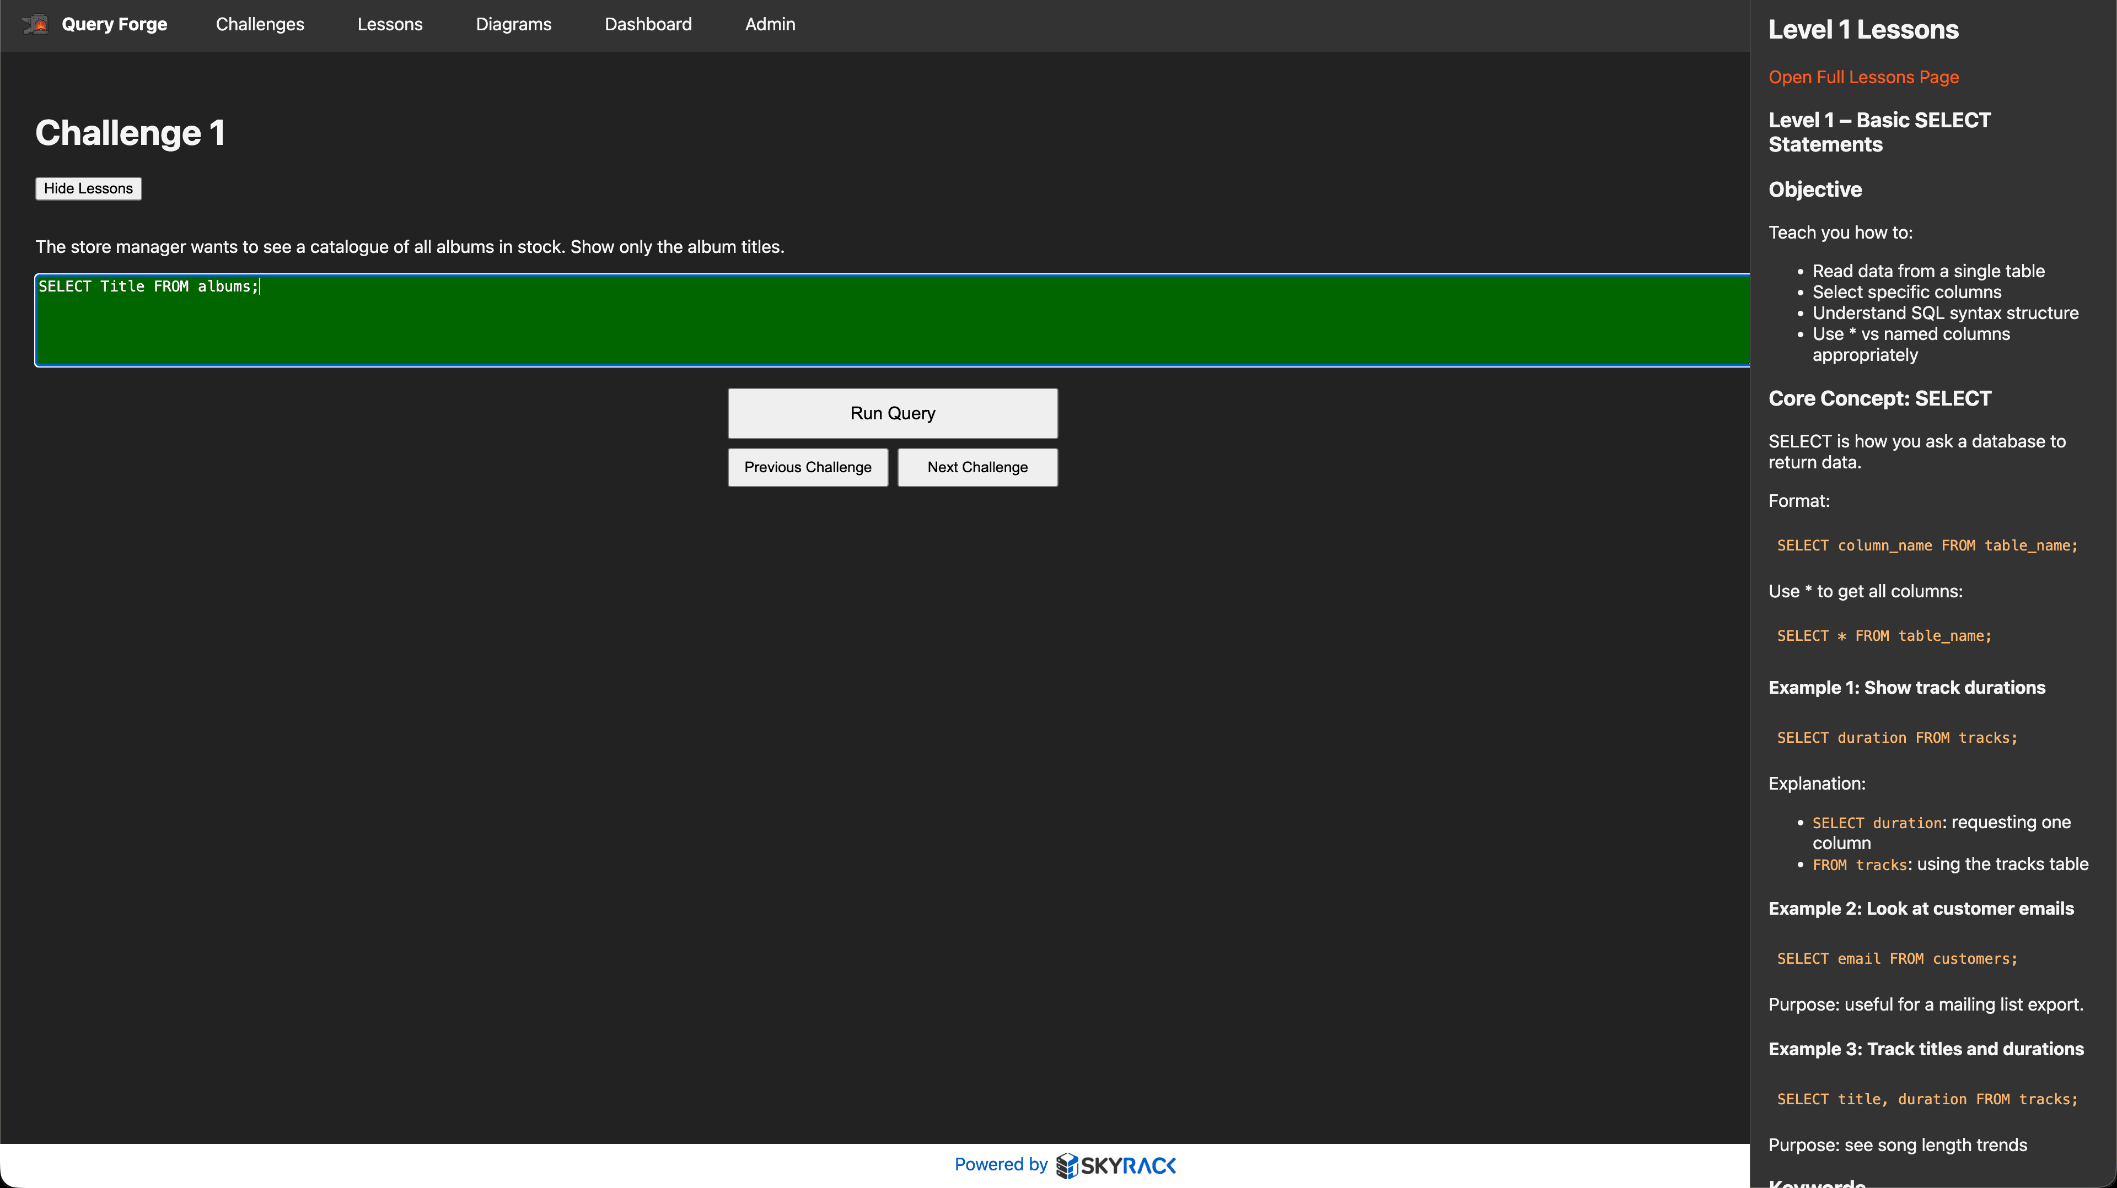The image size is (2117, 1188).
Task: Advance to the Next Challenge
Action: pos(977,467)
